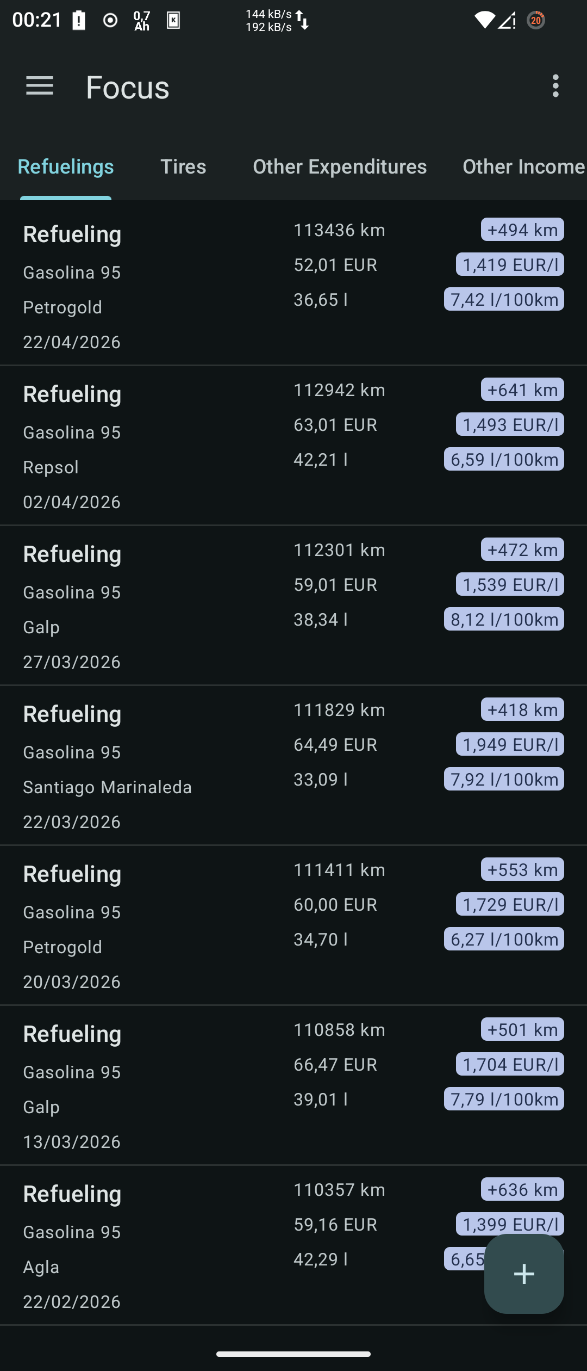Tap the orange 20 notification badge icon
This screenshot has width=587, height=1371.
(x=536, y=21)
